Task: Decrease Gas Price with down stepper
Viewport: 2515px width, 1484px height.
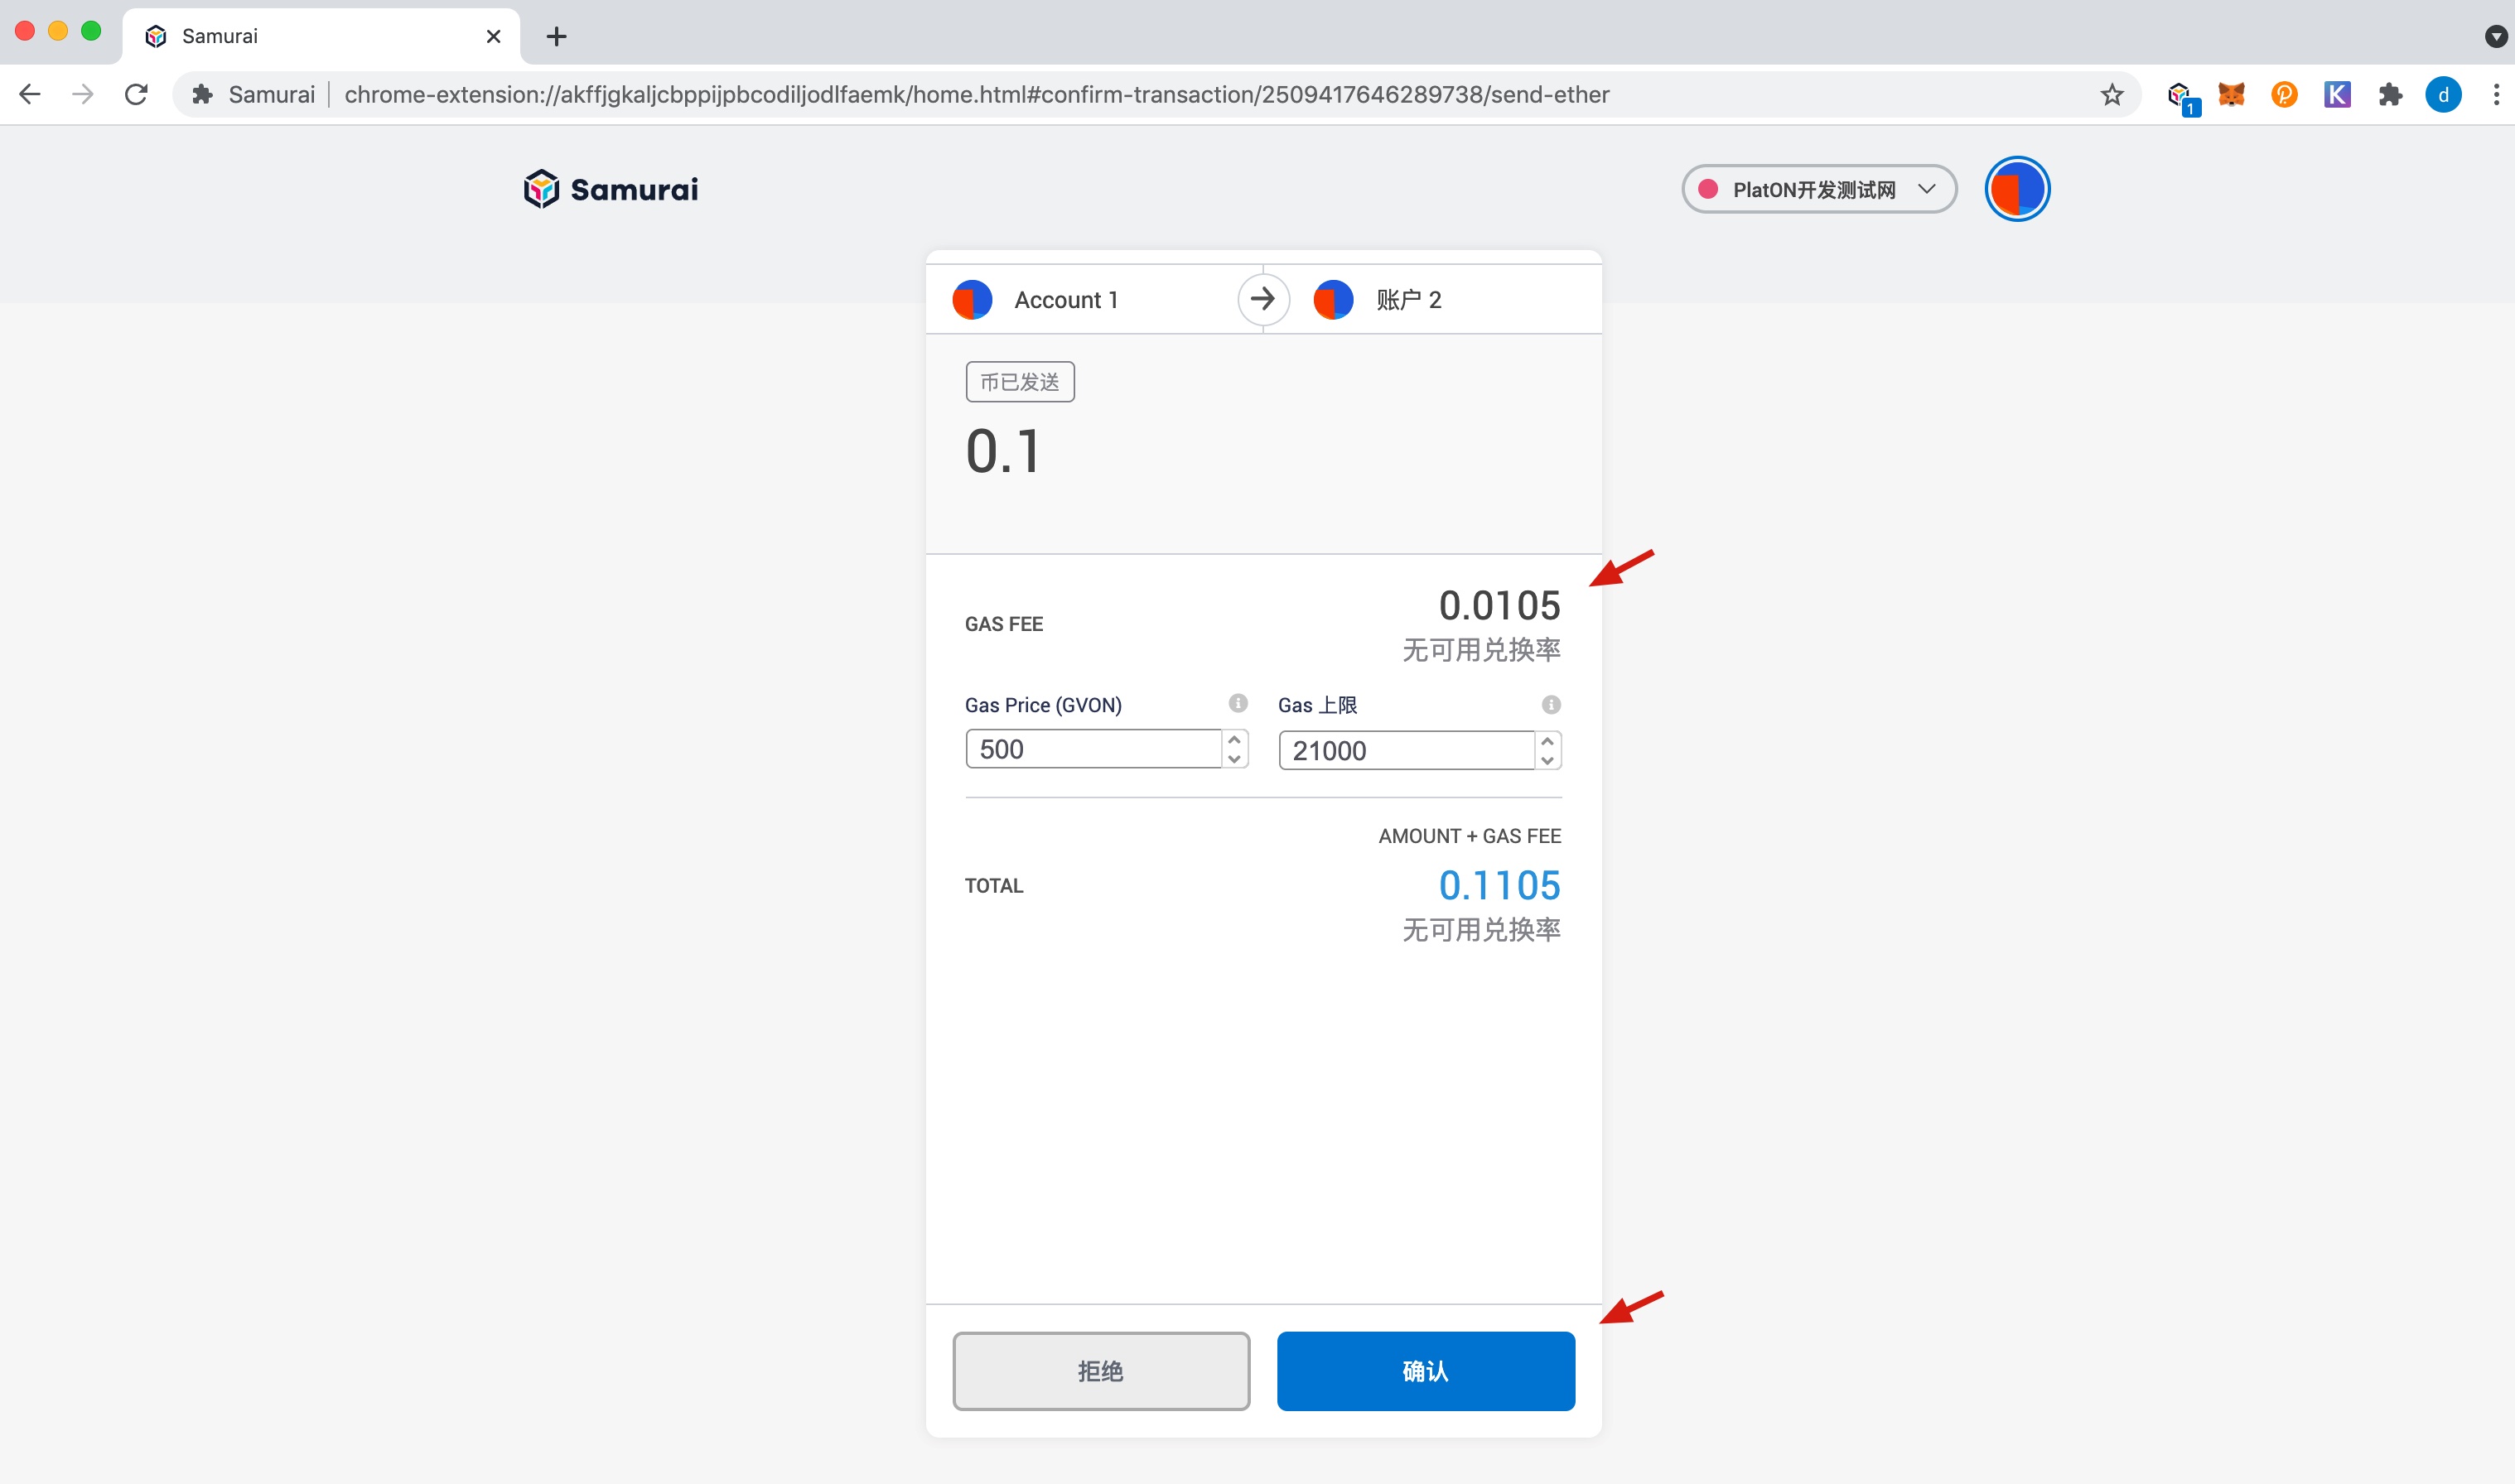Action: [1235, 759]
